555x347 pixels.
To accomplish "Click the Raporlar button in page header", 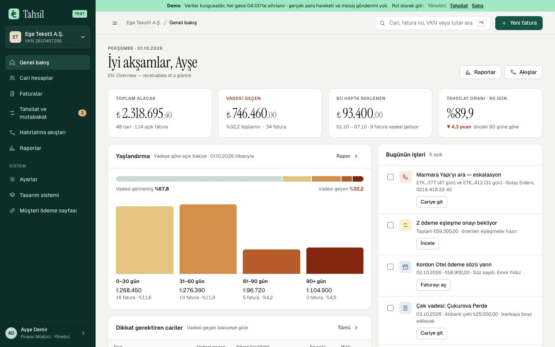I will tap(480, 72).
